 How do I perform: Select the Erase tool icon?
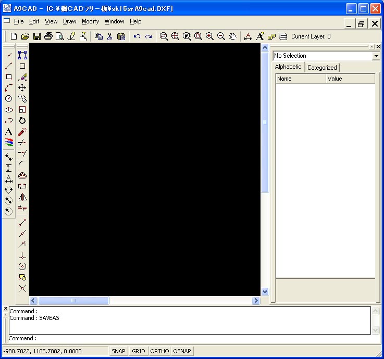click(x=22, y=77)
